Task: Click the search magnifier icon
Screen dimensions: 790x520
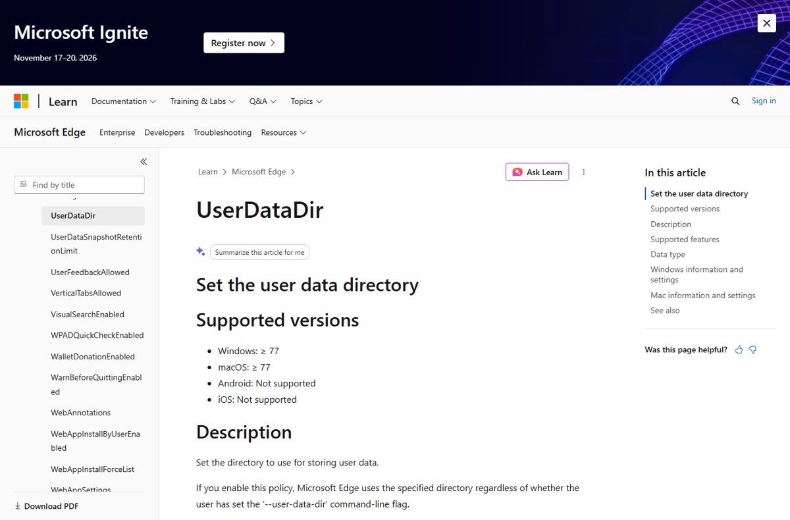Action: click(x=735, y=101)
